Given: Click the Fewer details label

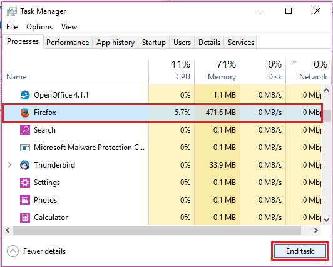Looking at the screenshot, I should coord(44,251).
